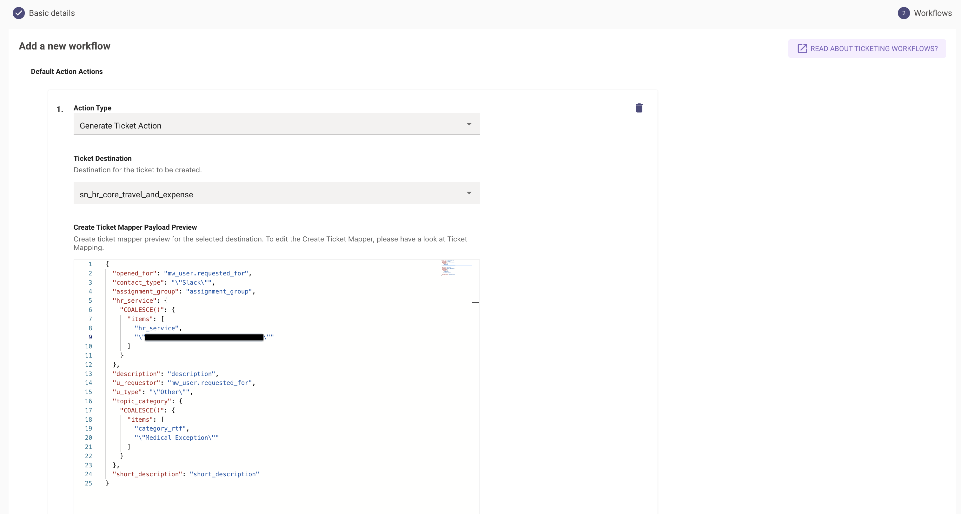The width and height of the screenshot is (961, 514).
Task: Open the sn_hr_core_travel_and_expense destination field
Action: (x=261, y=194)
